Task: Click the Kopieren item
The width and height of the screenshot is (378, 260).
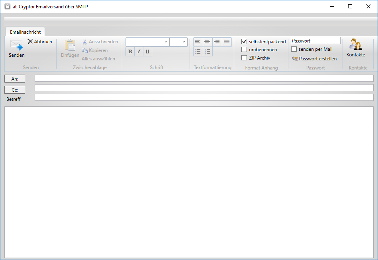Action: (x=95, y=50)
